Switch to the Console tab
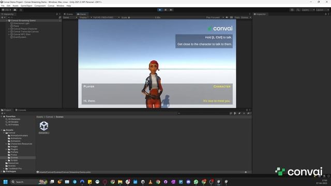Screen dimensions: 331x186 21,110
